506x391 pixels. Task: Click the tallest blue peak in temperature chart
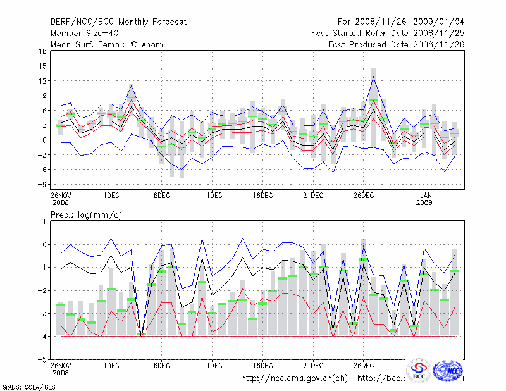tap(374, 77)
